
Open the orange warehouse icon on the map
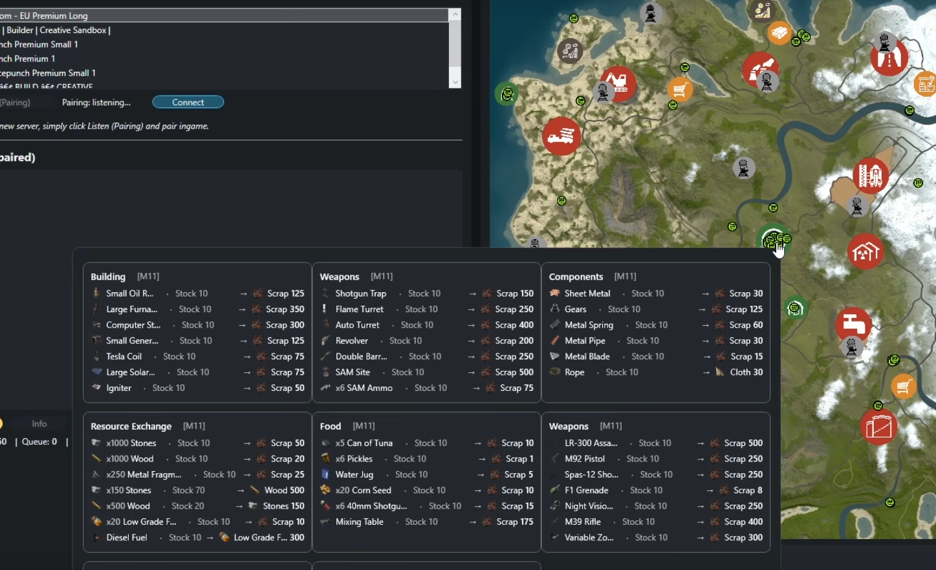point(779,32)
